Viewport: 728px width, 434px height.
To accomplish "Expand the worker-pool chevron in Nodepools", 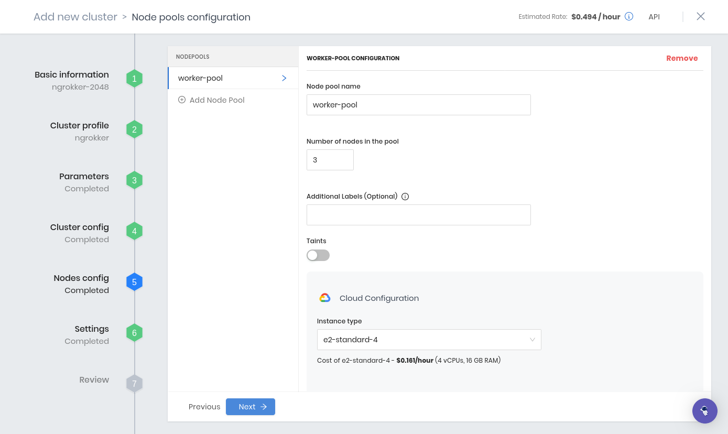I will (x=284, y=78).
